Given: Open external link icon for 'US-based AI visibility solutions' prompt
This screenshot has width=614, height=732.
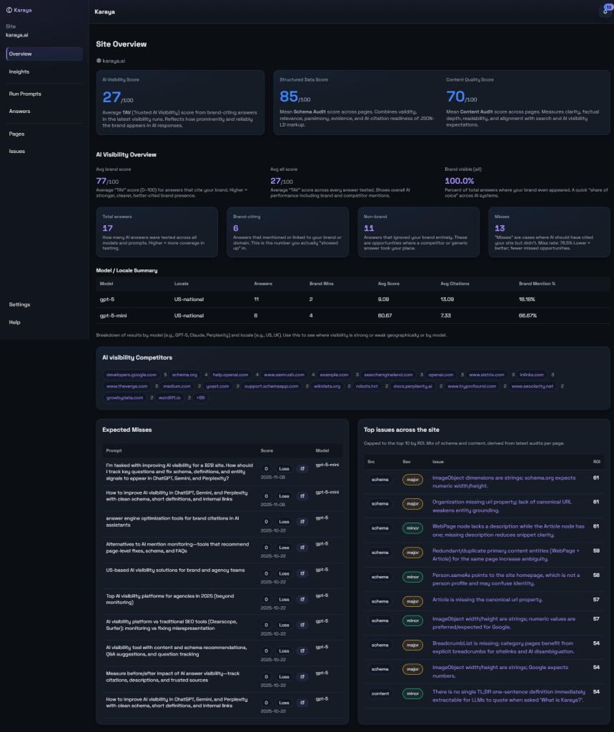Looking at the screenshot, I should [x=302, y=573].
